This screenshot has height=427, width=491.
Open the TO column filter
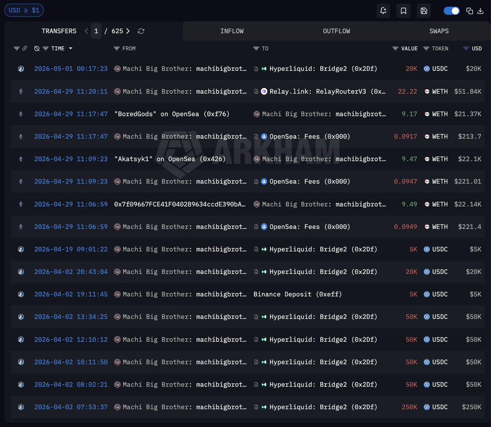coord(256,48)
